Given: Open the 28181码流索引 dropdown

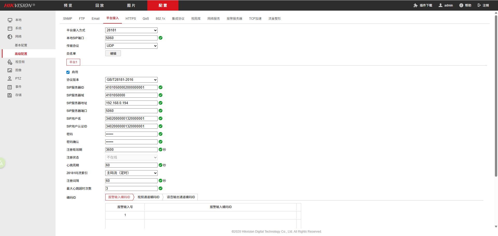Looking at the screenshot, I should coord(131,173).
